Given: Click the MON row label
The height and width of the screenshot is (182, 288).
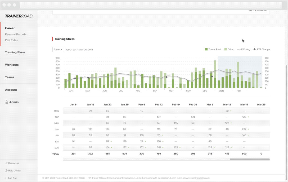Looking at the screenshot, I should click(x=56, y=111).
